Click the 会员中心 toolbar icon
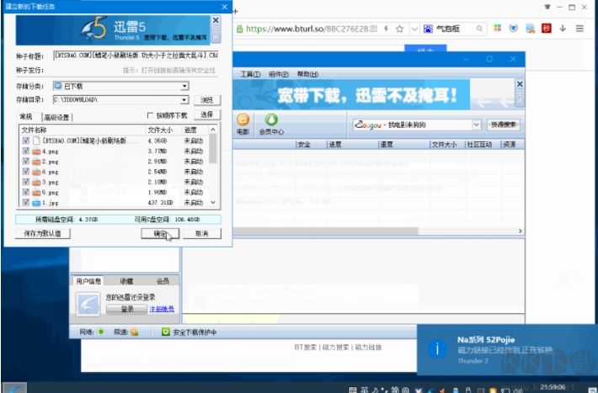The height and width of the screenshot is (393, 598). tap(271, 125)
